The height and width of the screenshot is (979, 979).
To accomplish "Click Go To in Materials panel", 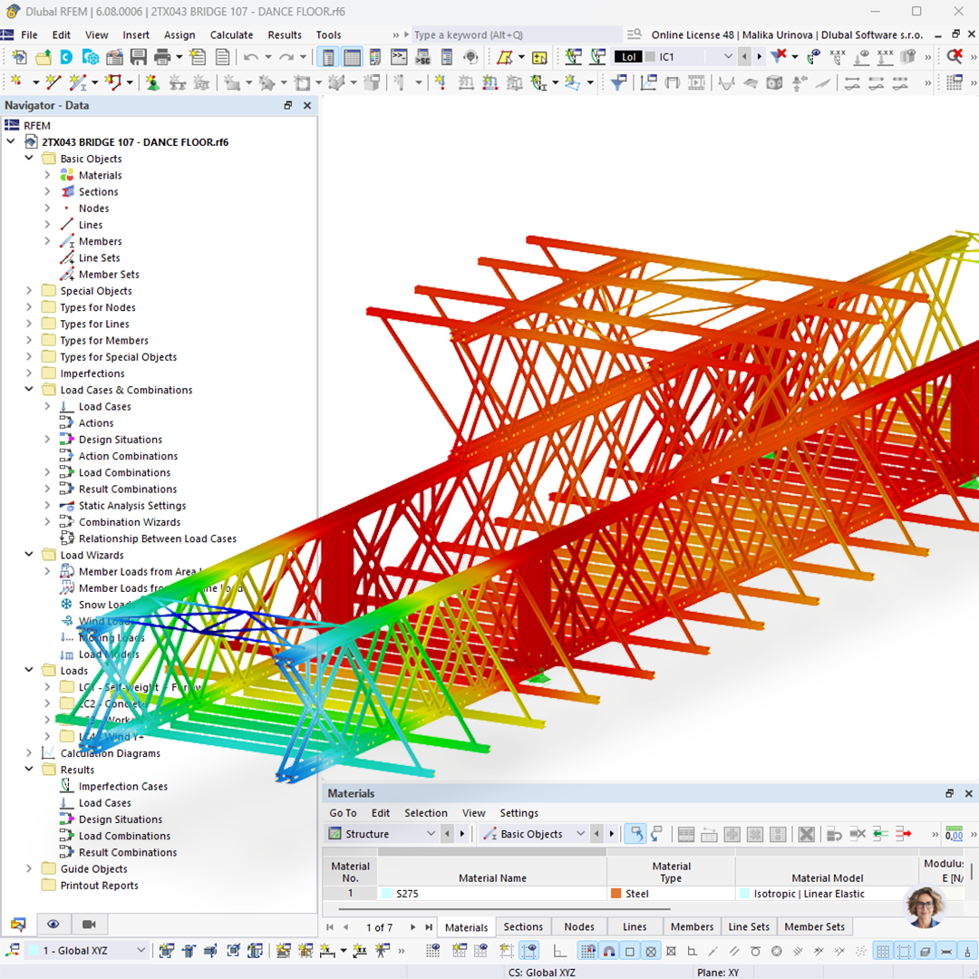I will 343,813.
